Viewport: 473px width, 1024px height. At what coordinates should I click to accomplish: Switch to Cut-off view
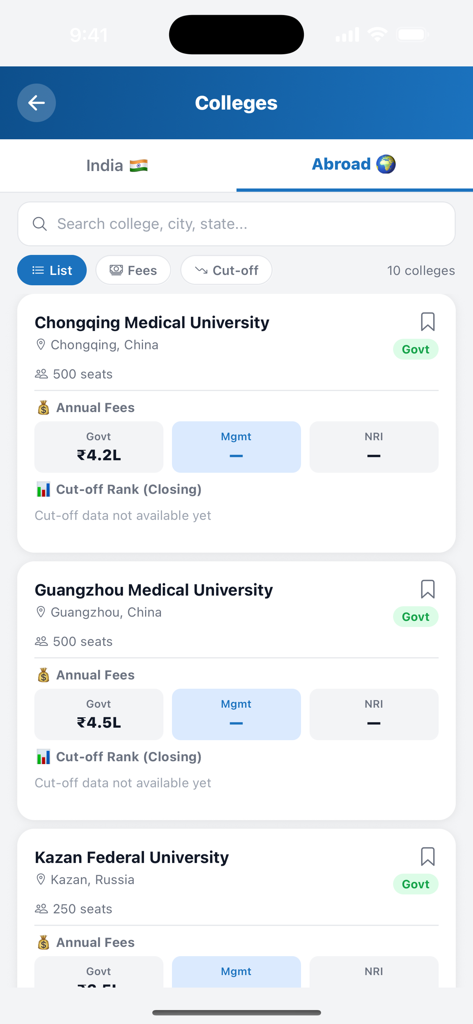click(227, 270)
